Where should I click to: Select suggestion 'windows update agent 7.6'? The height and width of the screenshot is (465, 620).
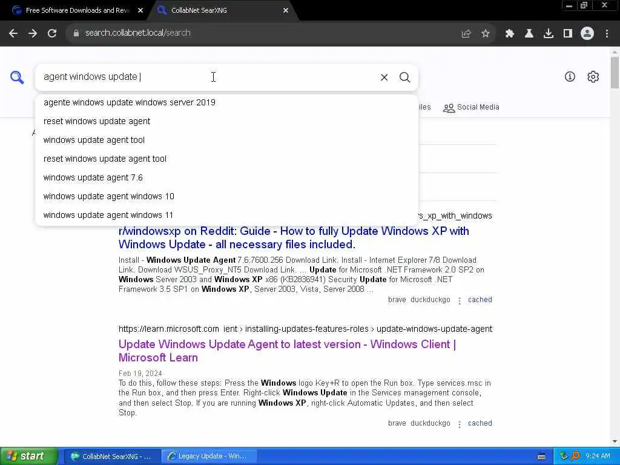pos(226,177)
